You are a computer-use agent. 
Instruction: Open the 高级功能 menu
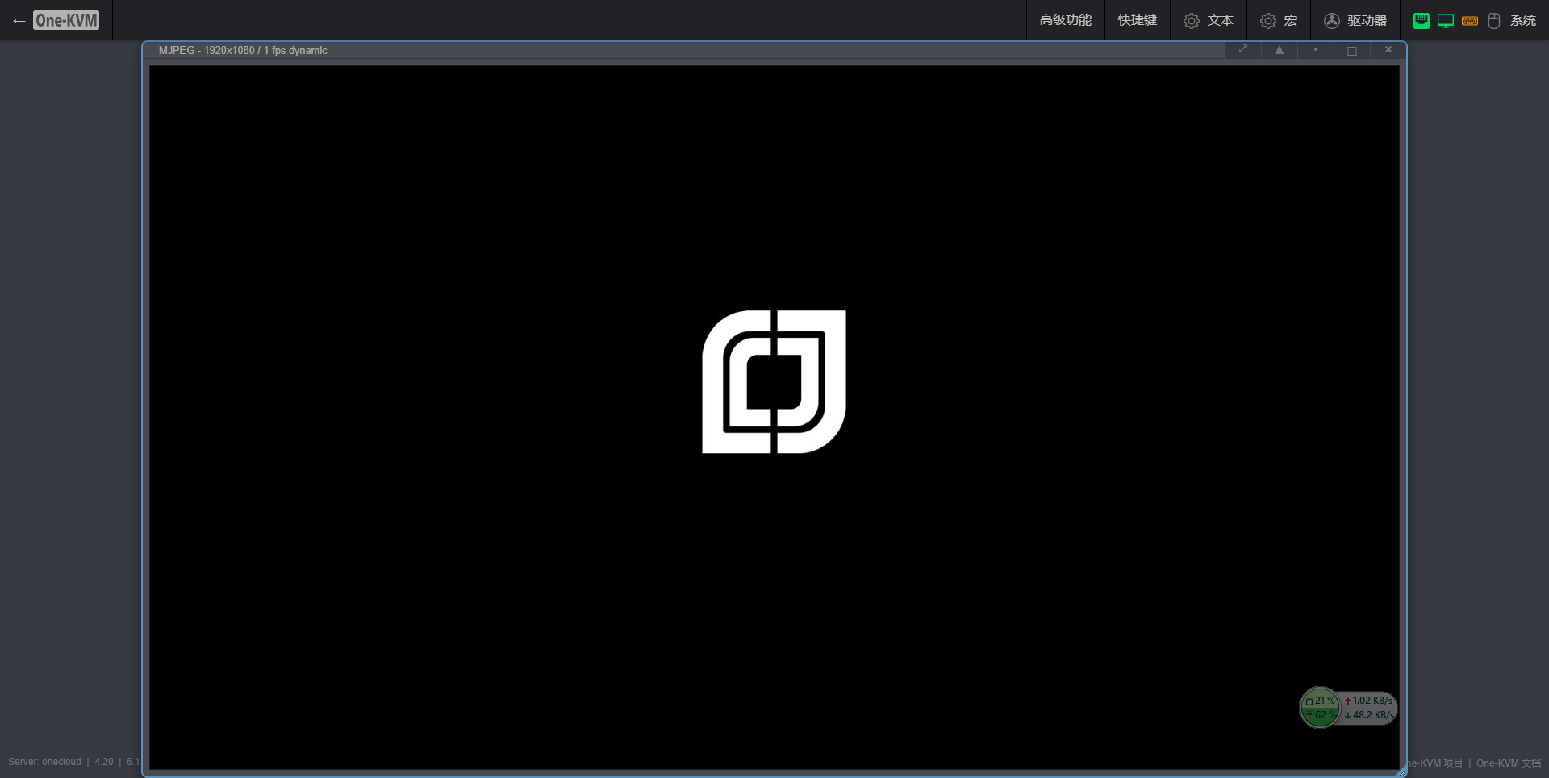pos(1065,20)
